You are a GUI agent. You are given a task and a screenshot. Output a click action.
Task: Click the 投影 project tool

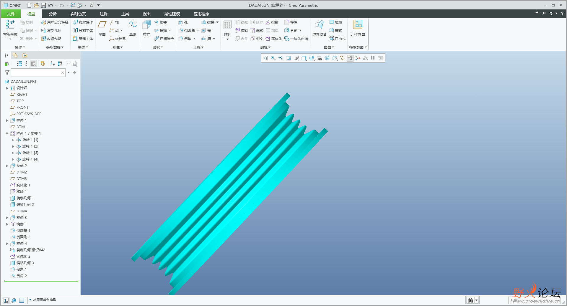[272, 22]
